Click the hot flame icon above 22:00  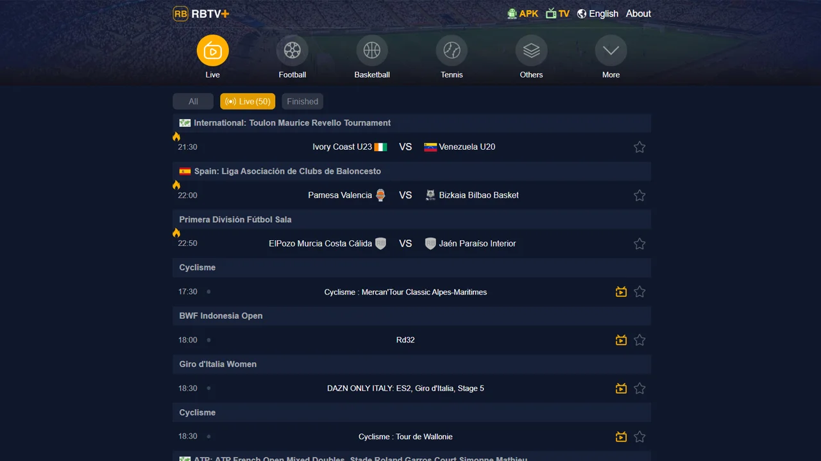(x=176, y=185)
